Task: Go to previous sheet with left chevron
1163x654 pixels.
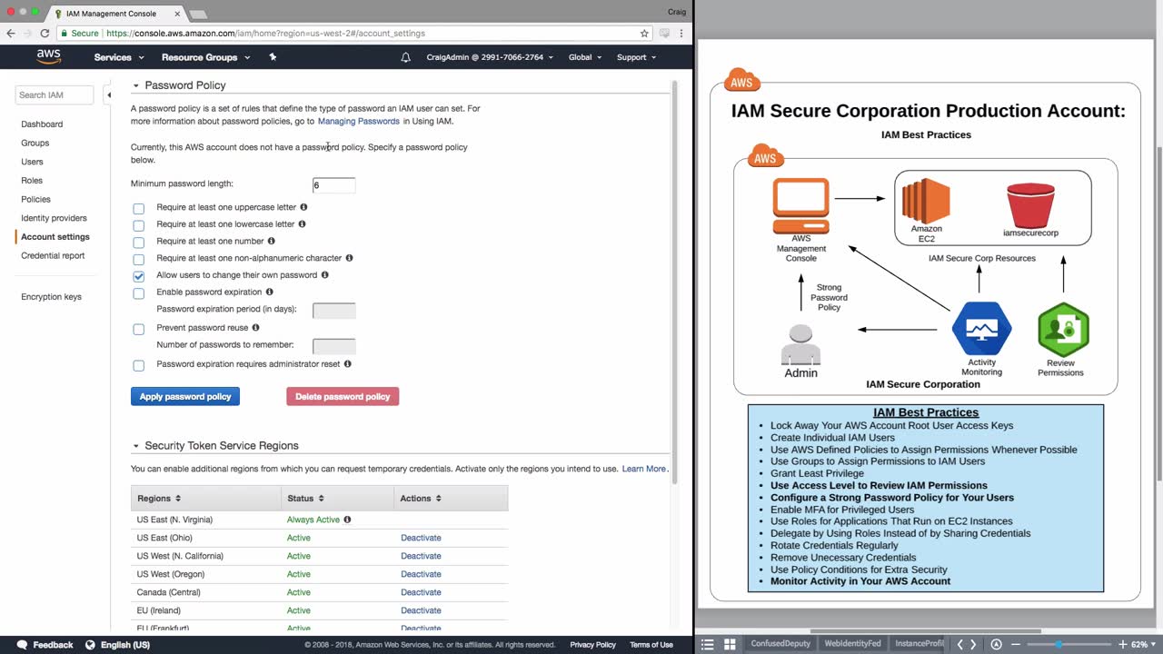Action: coord(960,645)
